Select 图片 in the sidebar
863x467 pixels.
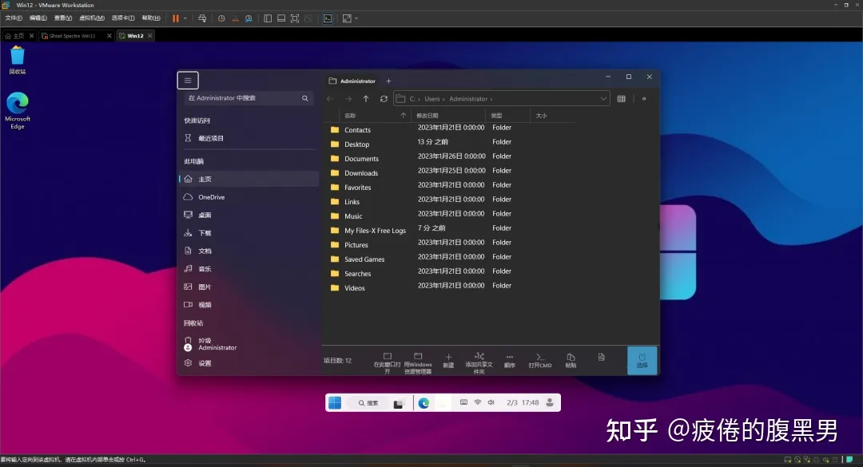click(249, 287)
